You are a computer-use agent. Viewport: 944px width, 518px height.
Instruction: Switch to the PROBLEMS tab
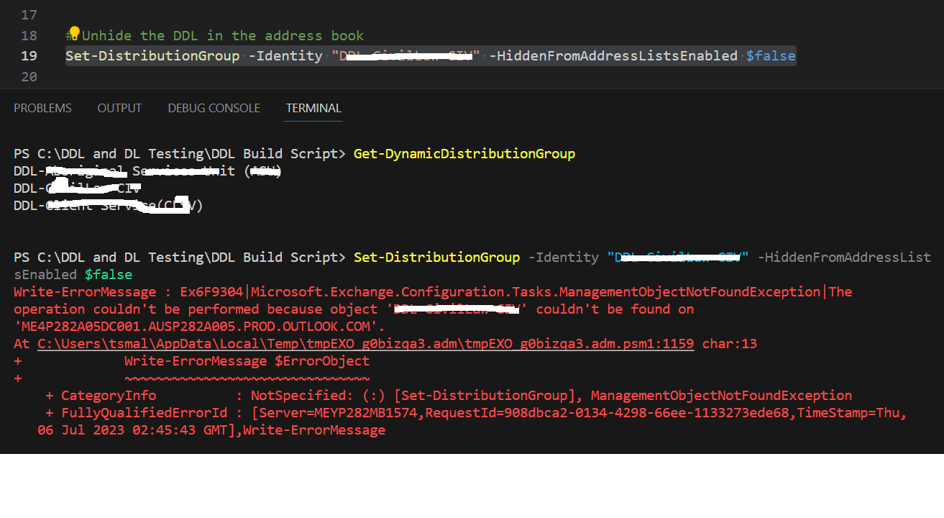(x=42, y=108)
